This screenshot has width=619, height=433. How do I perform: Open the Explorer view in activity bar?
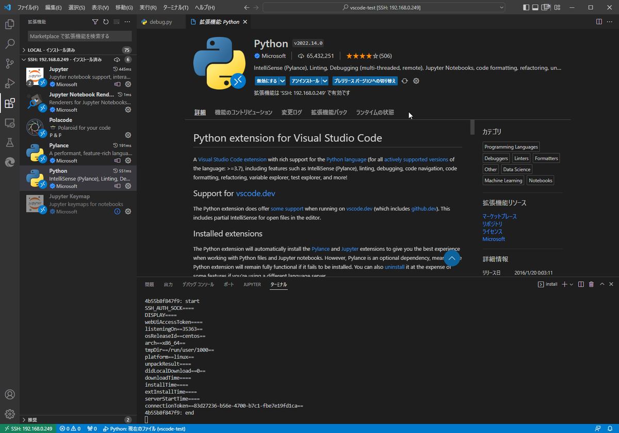pos(10,24)
